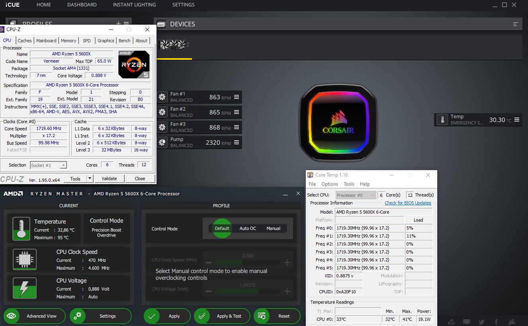Go to iCUE HOME
The width and height of the screenshot is (528, 326).
tap(44, 5)
